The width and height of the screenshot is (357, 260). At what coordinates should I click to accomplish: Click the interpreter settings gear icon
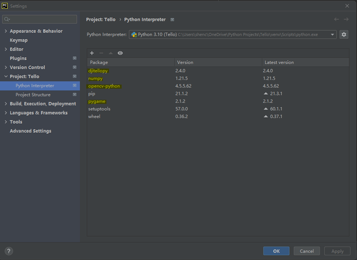pyautogui.click(x=343, y=35)
